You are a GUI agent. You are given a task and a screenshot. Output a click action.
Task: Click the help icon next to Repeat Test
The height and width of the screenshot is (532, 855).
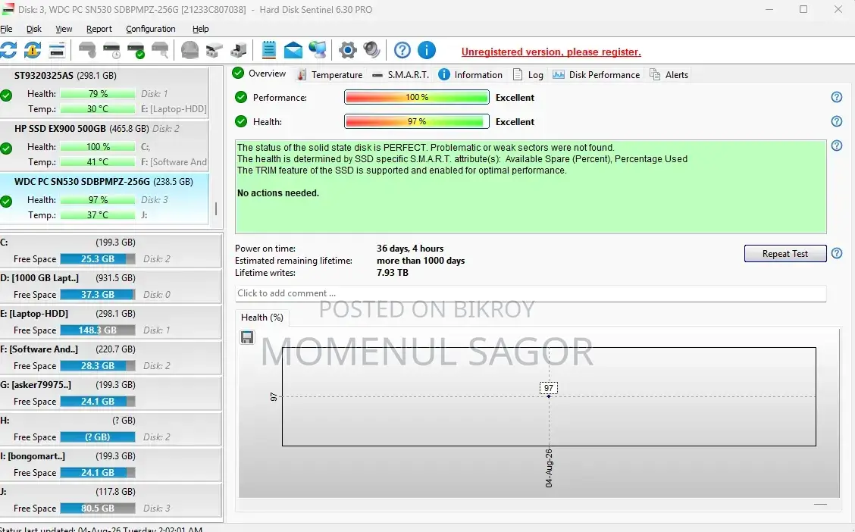[x=837, y=253]
